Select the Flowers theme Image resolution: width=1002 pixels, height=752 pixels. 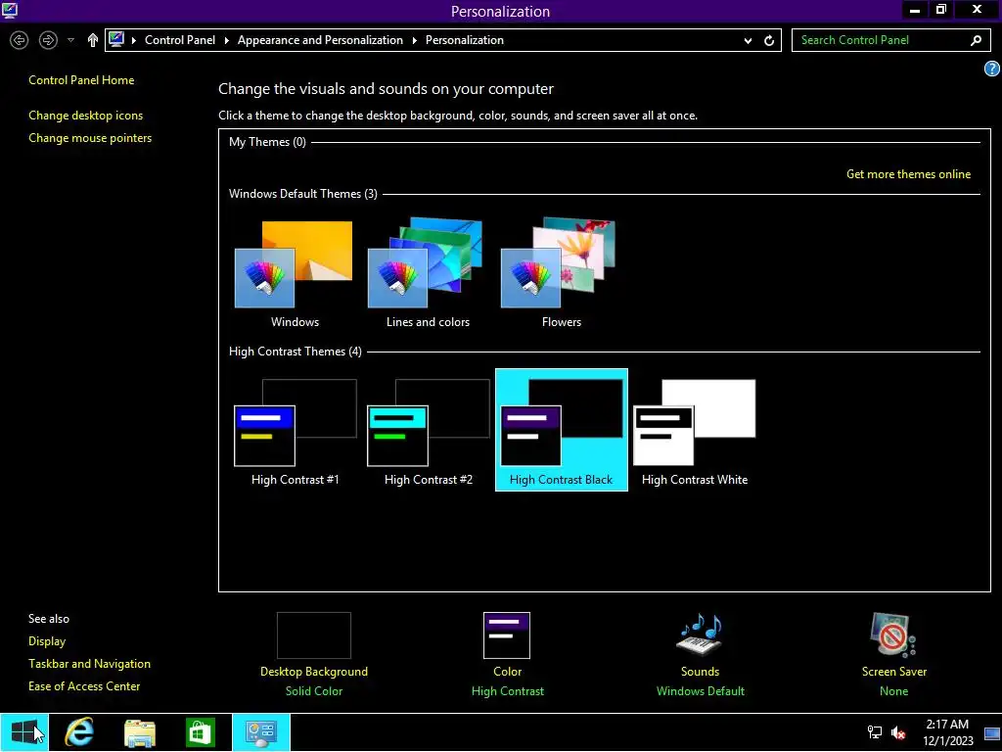(561, 274)
